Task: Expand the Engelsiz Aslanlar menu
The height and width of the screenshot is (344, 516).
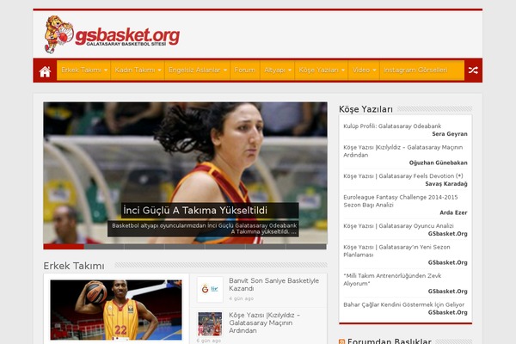Action: point(198,71)
